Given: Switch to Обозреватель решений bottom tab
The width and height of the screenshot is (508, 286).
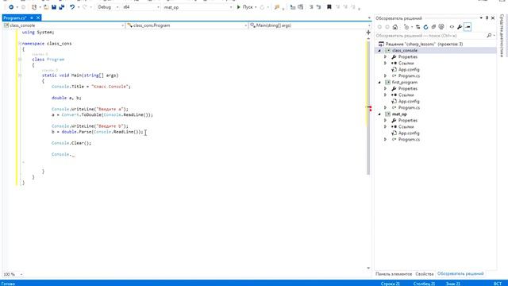Looking at the screenshot, I should tap(460, 274).
